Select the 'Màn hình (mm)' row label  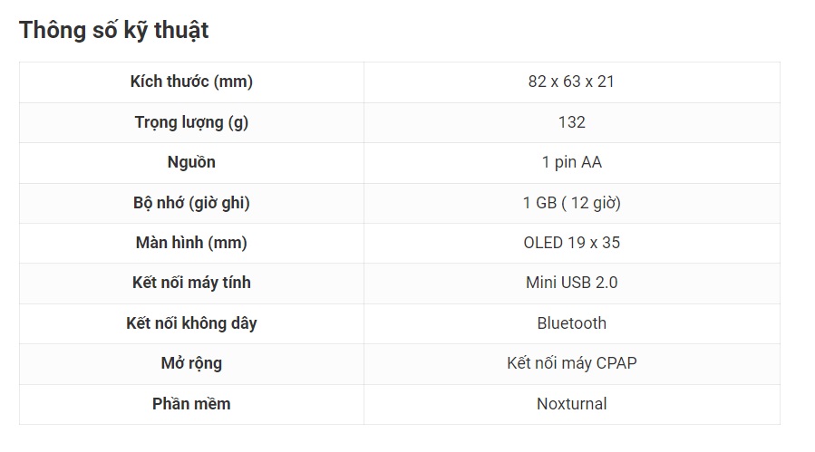click(x=191, y=243)
